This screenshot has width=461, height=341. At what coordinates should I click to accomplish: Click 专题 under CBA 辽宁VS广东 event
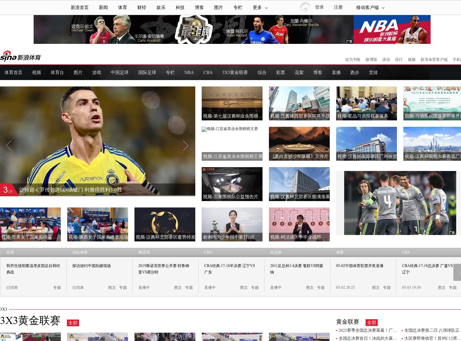click(255, 288)
